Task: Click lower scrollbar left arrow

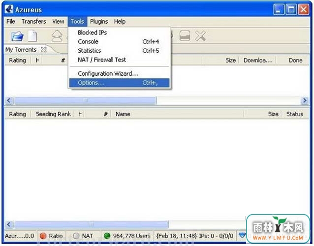Action: (x=9, y=224)
